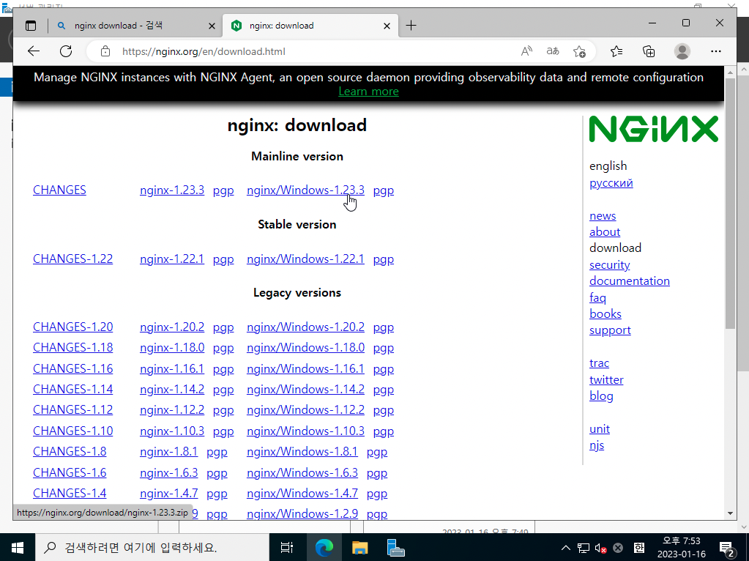
Task: Switch language to русский
Action: coord(611,183)
